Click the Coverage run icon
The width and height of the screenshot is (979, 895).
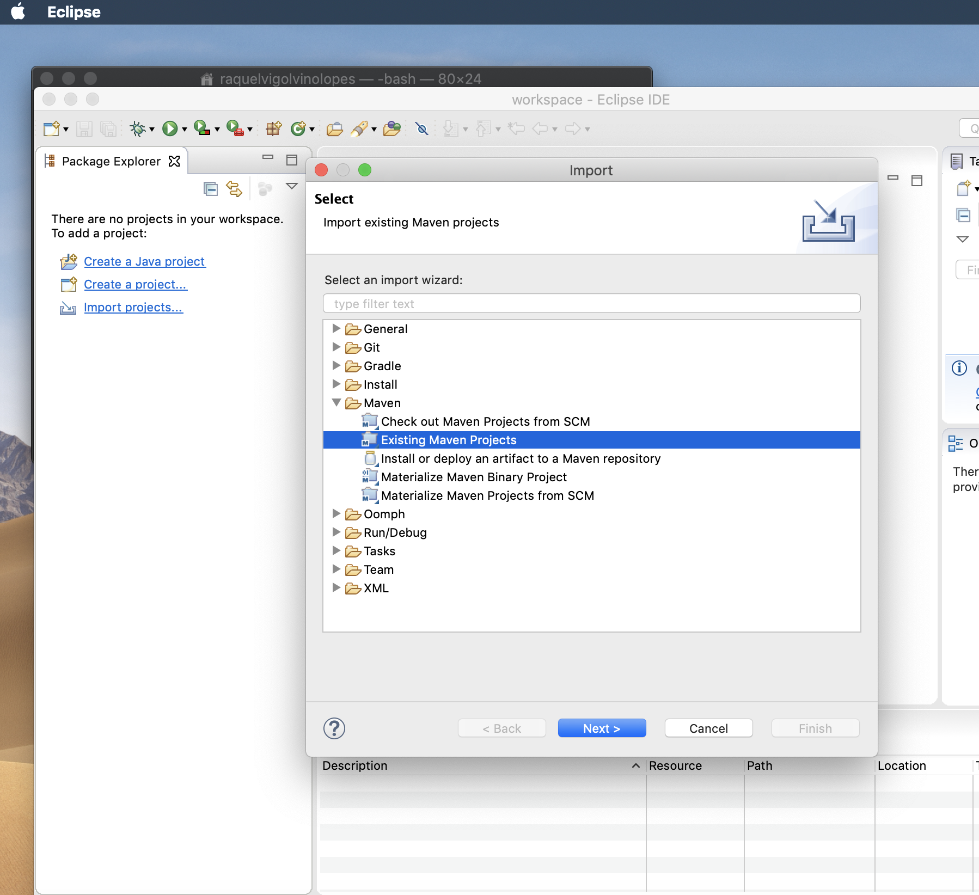point(202,128)
